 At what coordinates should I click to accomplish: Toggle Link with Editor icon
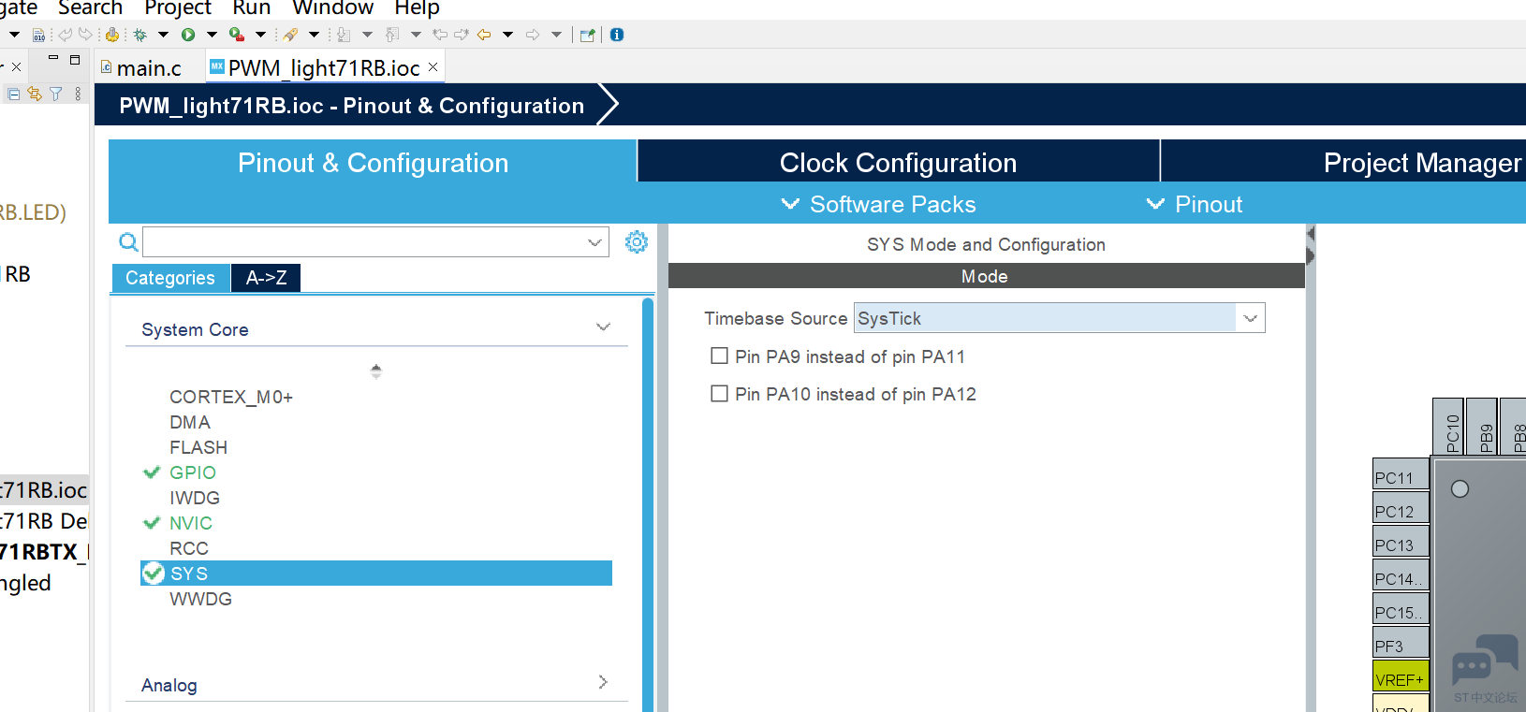pyautogui.click(x=35, y=94)
